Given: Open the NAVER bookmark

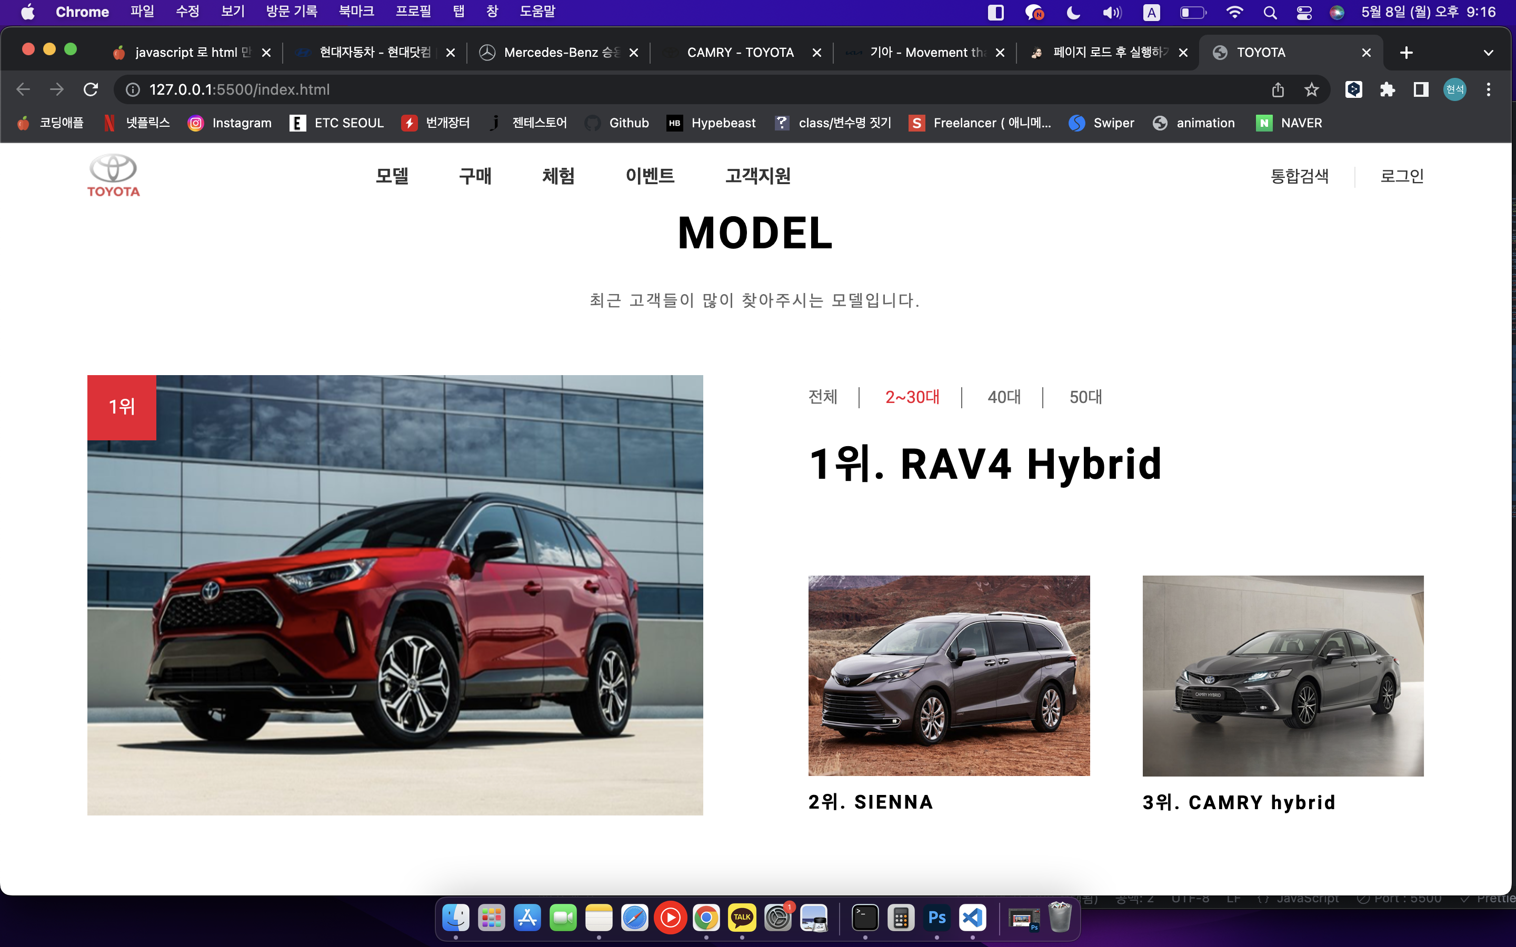Looking at the screenshot, I should point(1289,123).
